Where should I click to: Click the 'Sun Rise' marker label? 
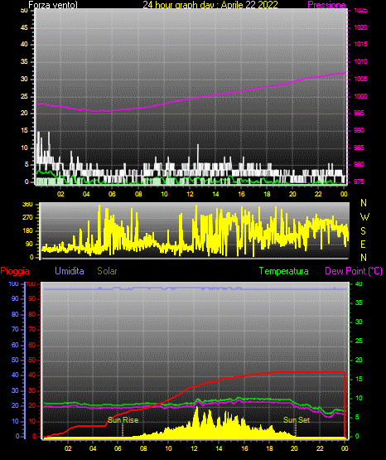click(x=123, y=420)
